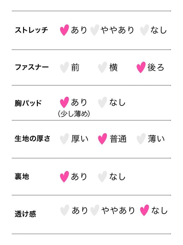The height and width of the screenshot is (245, 183).
Task: Select the pink heart for 裏地 あり
Action: tap(64, 177)
